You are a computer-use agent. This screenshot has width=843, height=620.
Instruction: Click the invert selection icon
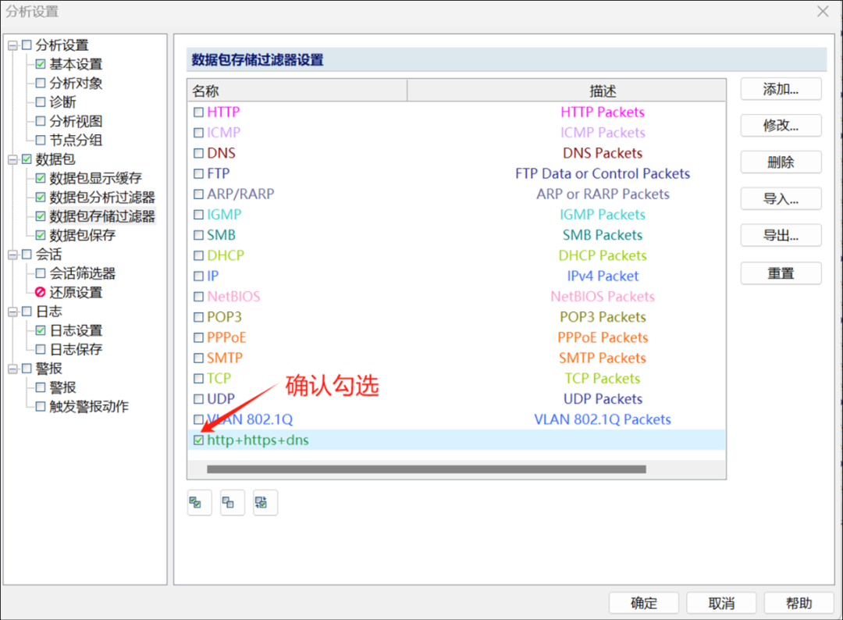click(265, 502)
